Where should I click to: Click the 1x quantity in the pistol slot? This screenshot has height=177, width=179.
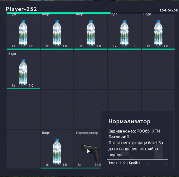click(79, 165)
